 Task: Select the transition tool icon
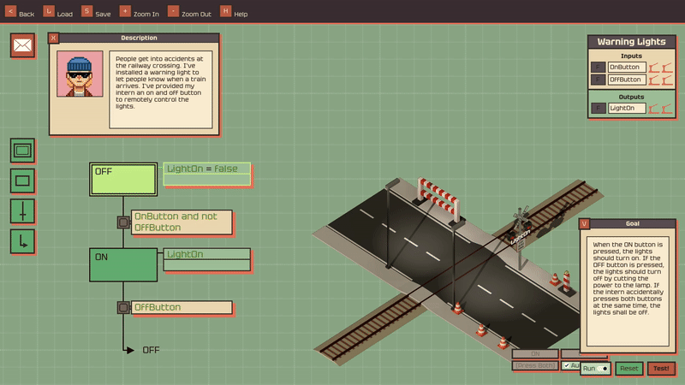tap(22, 211)
